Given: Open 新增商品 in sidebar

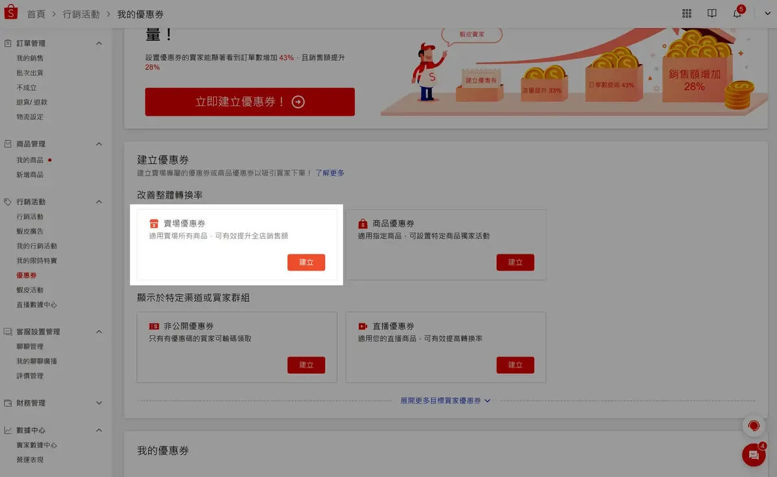Looking at the screenshot, I should pyautogui.click(x=30, y=175).
